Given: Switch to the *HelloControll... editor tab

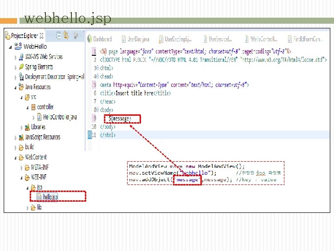Looking at the screenshot, I should [261, 39].
